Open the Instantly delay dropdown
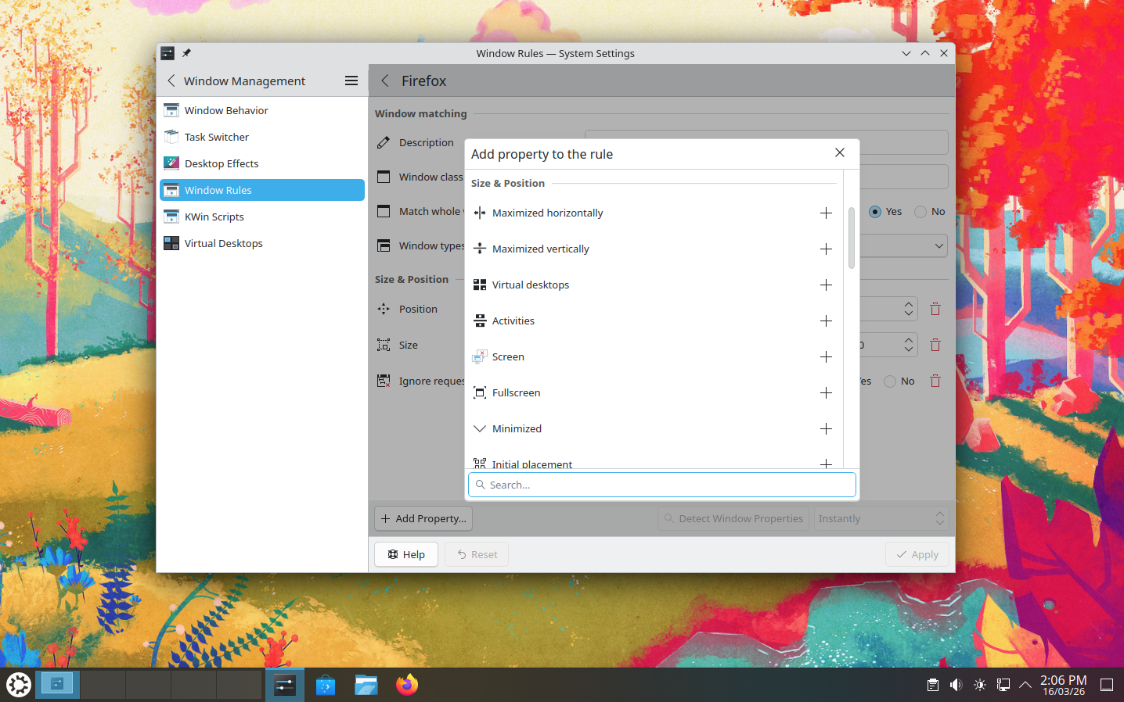Screen dimensions: 1124x702 pyautogui.click(x=881, y=518)
